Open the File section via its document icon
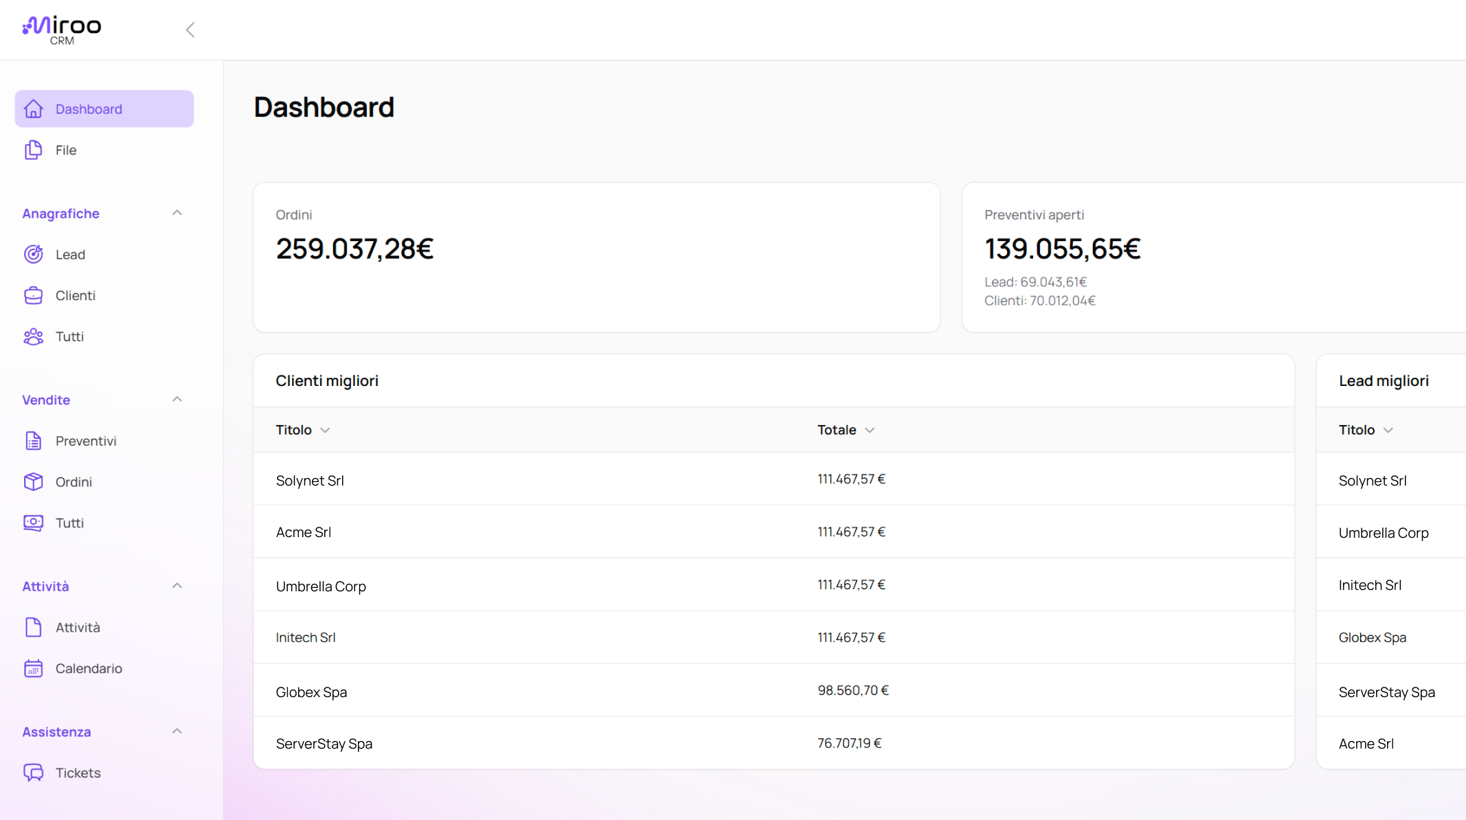1466x820 pixels. point(33,150)
